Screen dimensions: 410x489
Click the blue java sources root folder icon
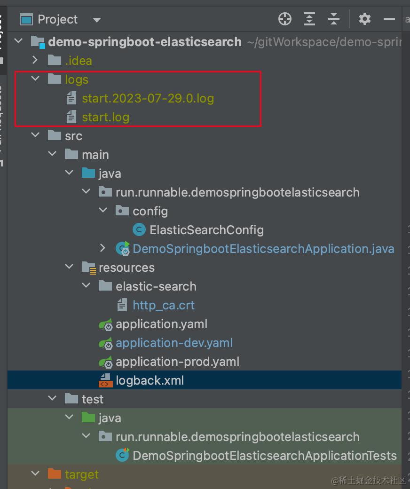(x=88, y=173)
